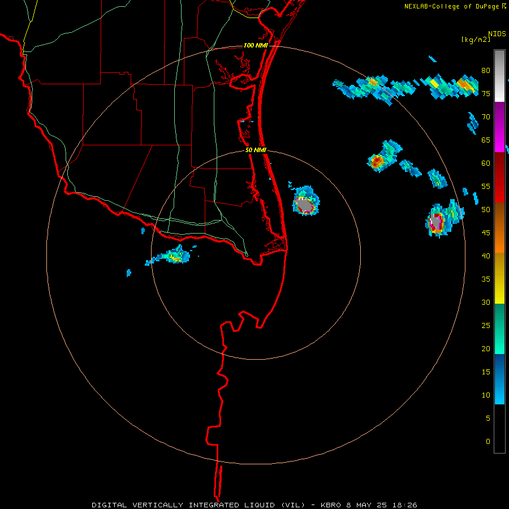
Task: Click the green segment of the color bar
Action: coord(499,329)
